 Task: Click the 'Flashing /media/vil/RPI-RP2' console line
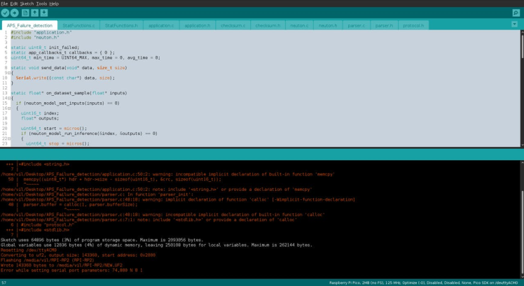point(48,260)
